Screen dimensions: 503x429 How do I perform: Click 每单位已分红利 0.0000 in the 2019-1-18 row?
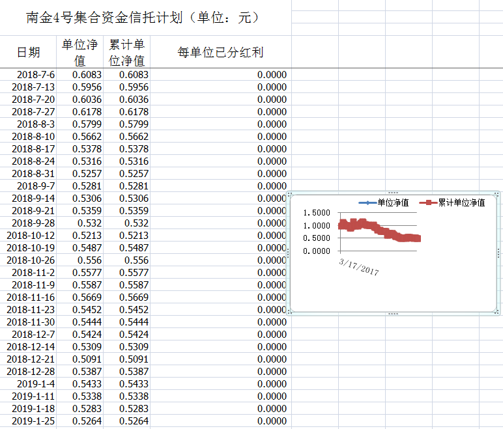coord(221,409)
